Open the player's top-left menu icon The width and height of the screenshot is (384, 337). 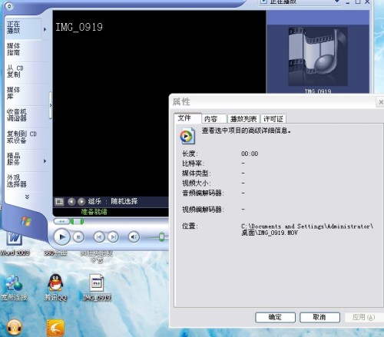tap(9, 5)
